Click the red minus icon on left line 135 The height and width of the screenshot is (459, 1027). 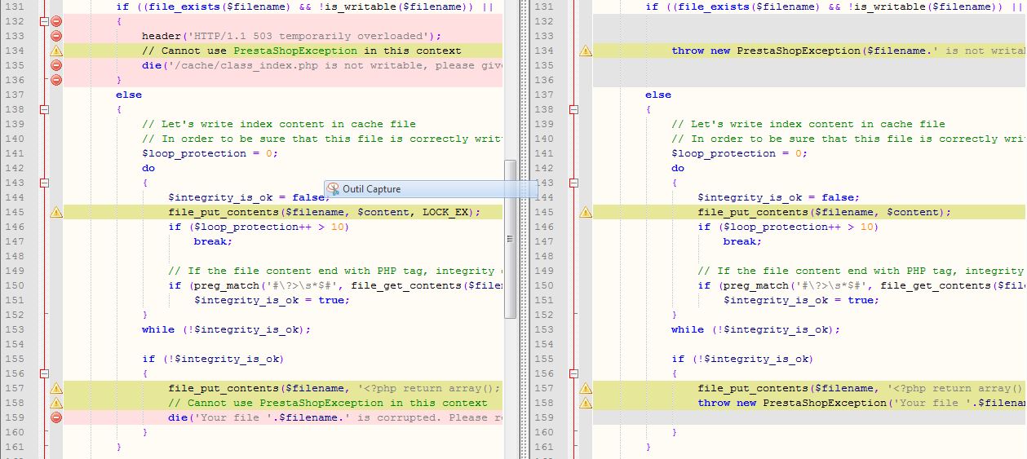(56, 65)
